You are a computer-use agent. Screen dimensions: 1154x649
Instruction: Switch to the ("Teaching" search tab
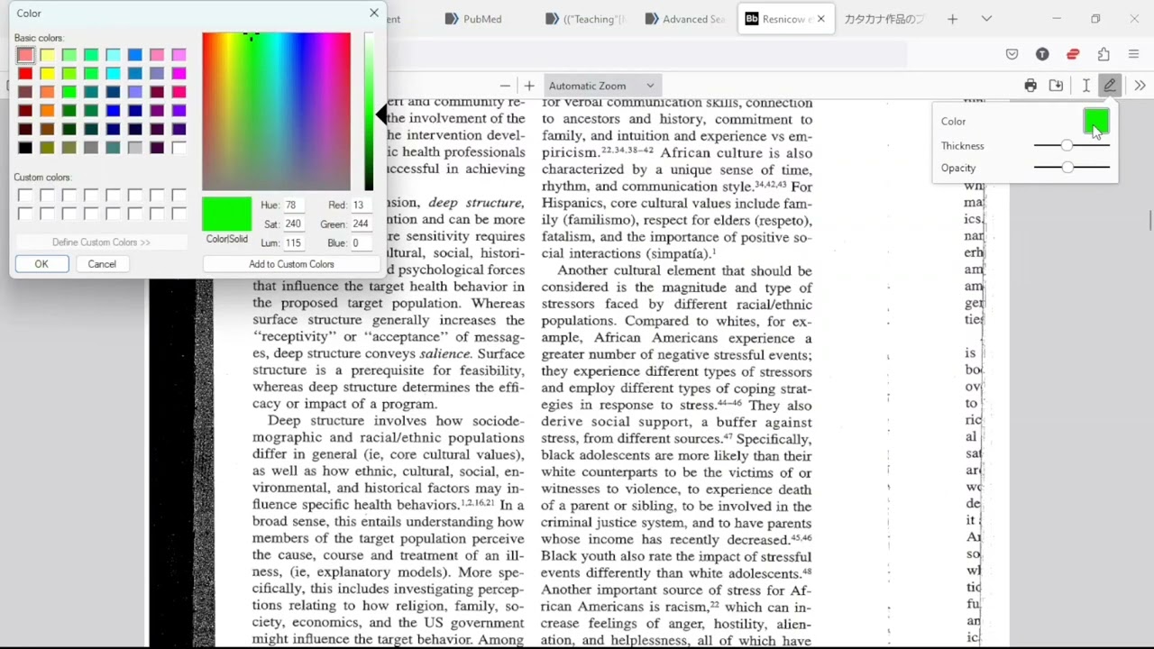point(587,19)
